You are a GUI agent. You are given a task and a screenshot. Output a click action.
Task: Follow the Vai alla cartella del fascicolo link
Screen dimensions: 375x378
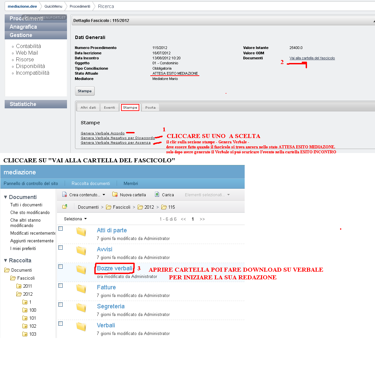pos(312,58)
